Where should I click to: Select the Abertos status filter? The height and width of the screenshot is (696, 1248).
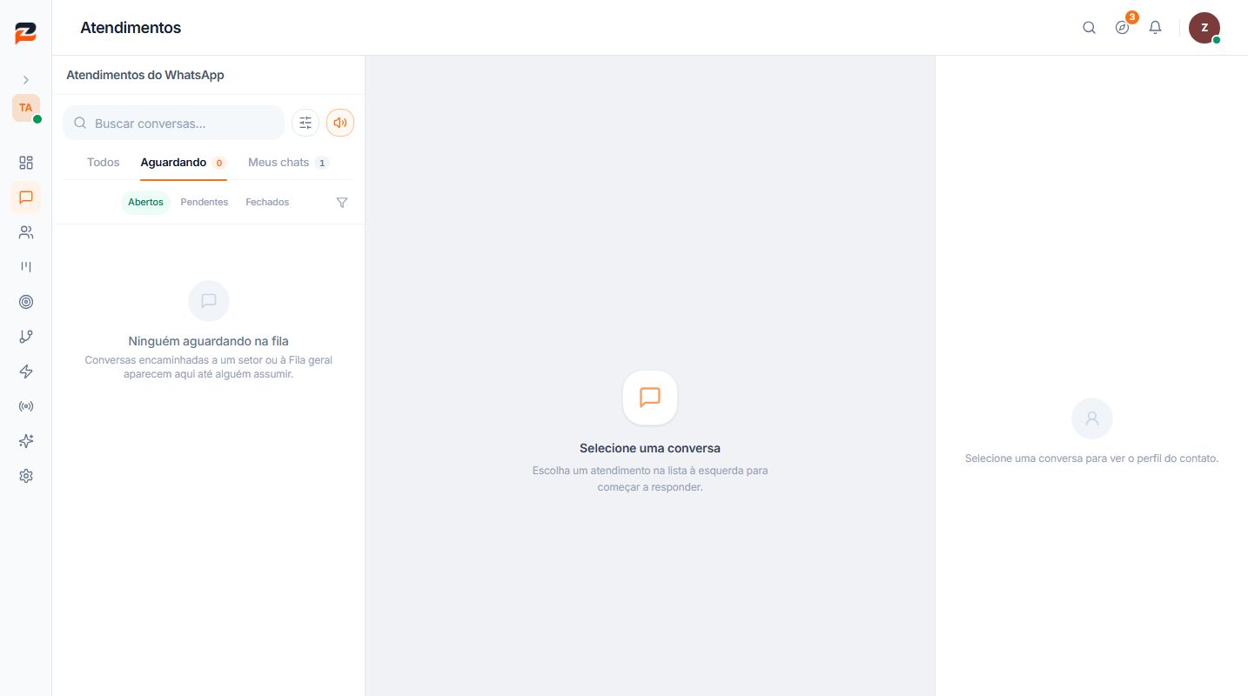[145, 202]
